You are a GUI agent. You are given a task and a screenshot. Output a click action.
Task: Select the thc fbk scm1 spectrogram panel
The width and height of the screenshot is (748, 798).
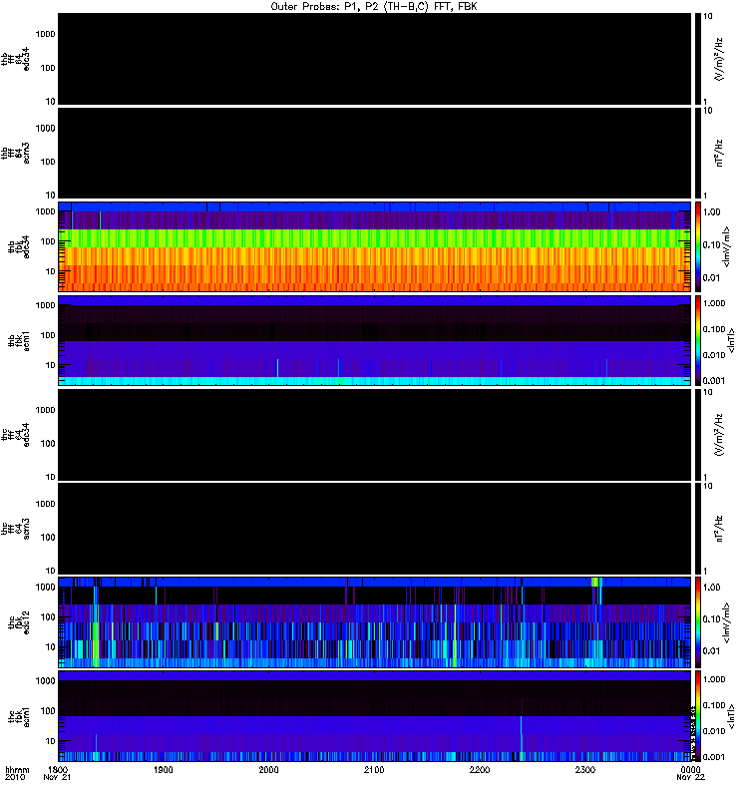[375, 716]
